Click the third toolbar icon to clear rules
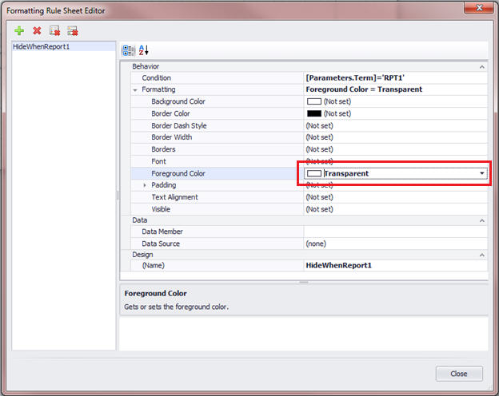 click(54, 30)
